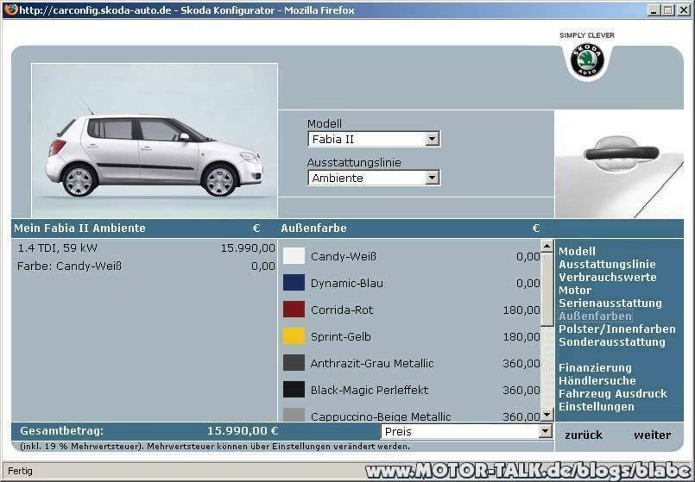Click the Firefox icon in title bar
695x482 pixels.
(x=11, y=10)
